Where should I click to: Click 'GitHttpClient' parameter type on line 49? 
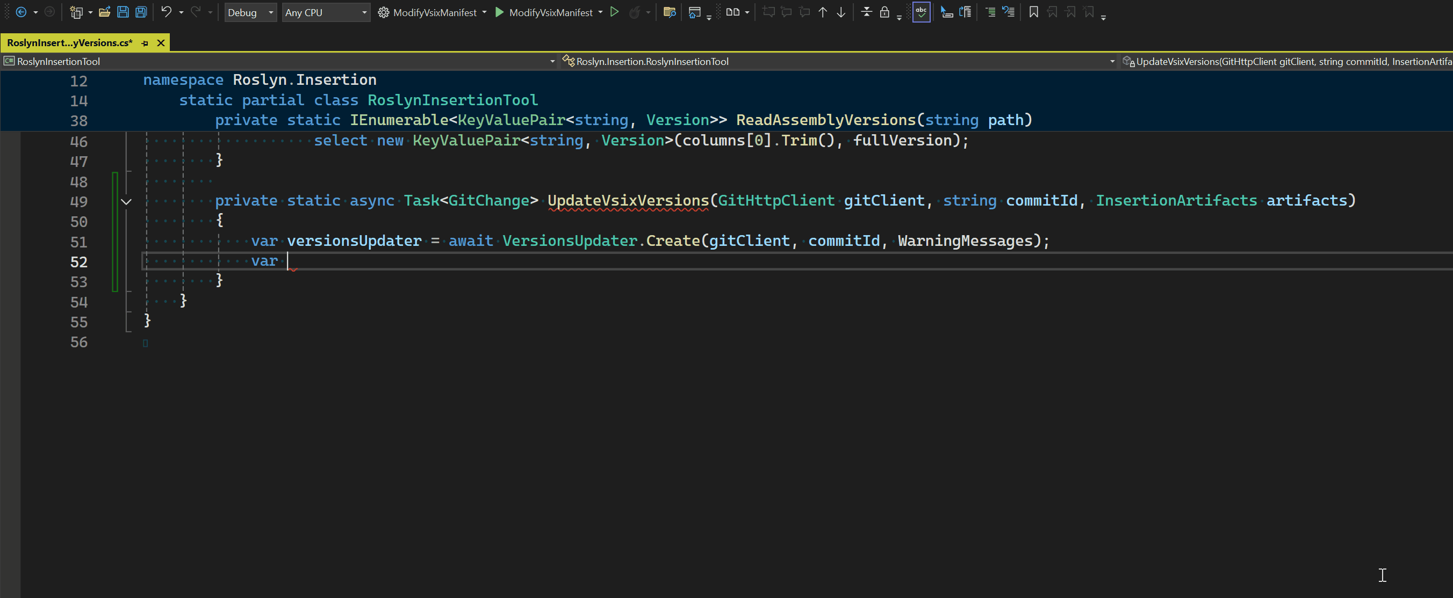[776, 201]
